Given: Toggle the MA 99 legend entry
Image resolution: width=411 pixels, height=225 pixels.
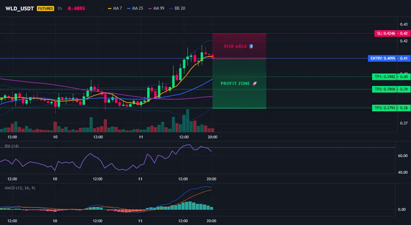Looking at the screenshot, I should (x=156, y=8).
